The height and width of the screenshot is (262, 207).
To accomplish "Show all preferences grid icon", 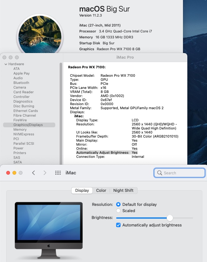I will point(58,173).
